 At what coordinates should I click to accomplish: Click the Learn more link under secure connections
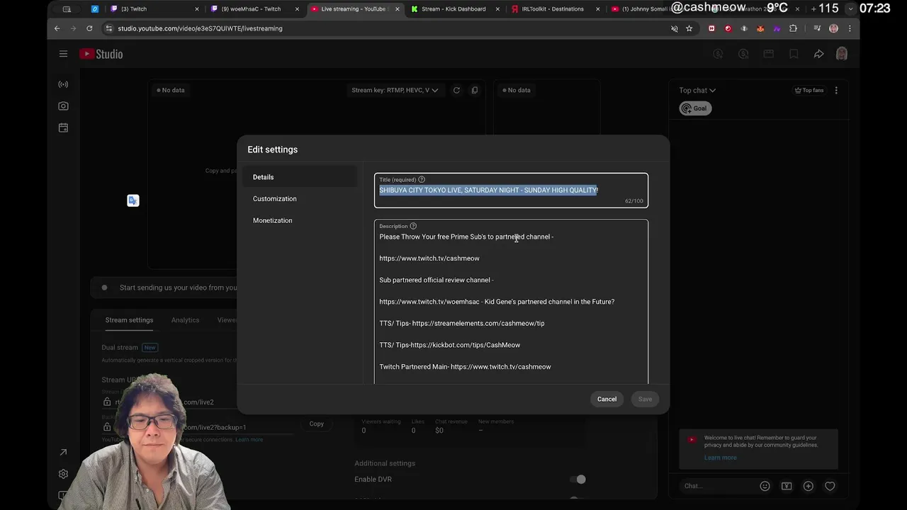(x=249, y=440)
